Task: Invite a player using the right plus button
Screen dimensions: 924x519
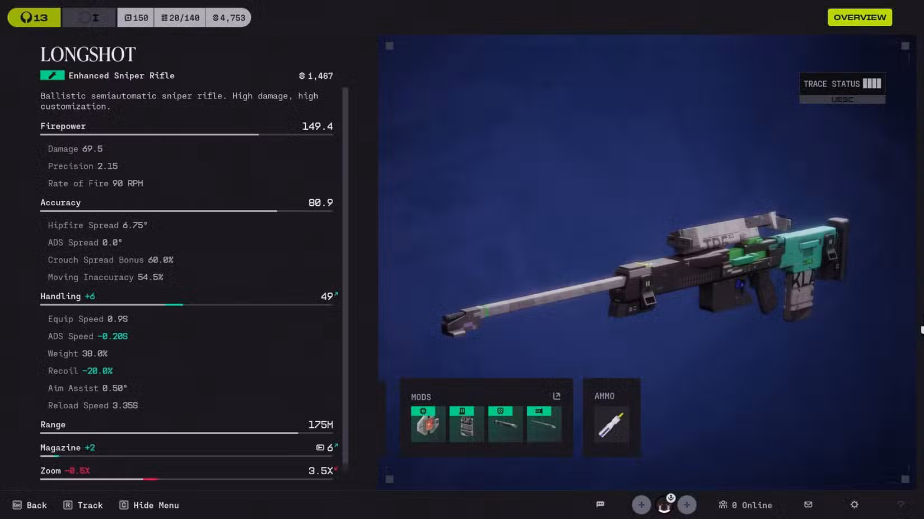Action: (687, 505)
